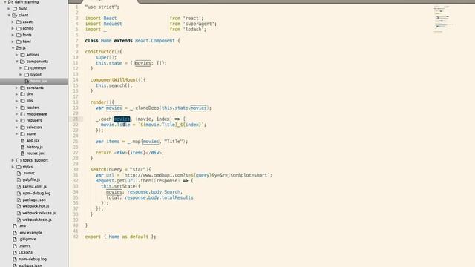Click the webpack.hot.js file icon
This screenshot has width=475, height=267.
(x=19, y=206)
